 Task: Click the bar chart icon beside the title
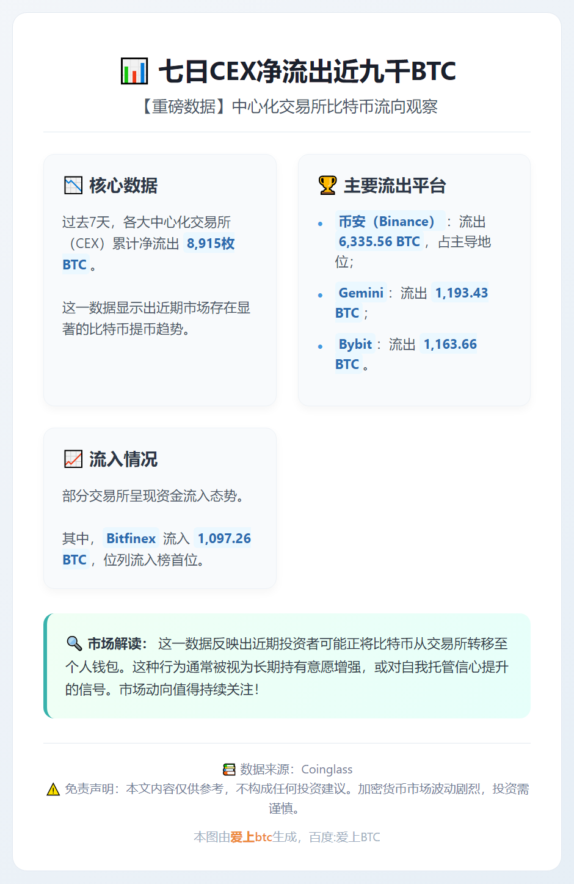click(x=134, y=71)
